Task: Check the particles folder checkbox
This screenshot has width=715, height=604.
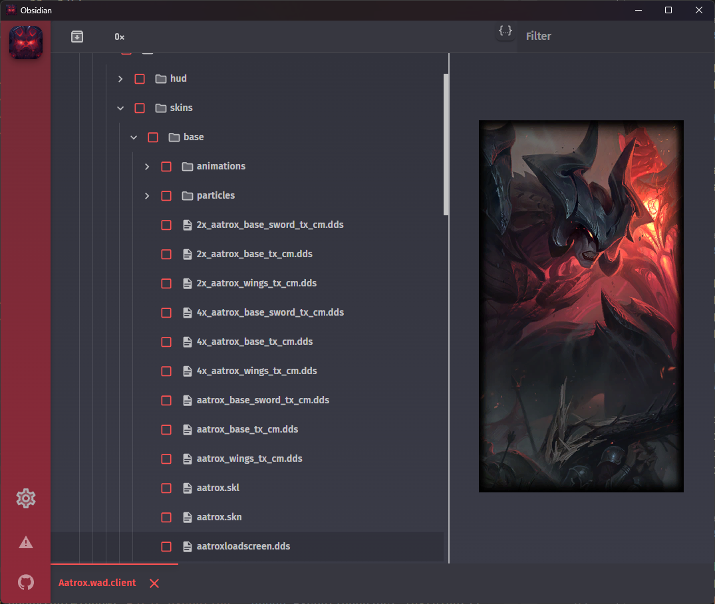Action: (x=166, y=196)
